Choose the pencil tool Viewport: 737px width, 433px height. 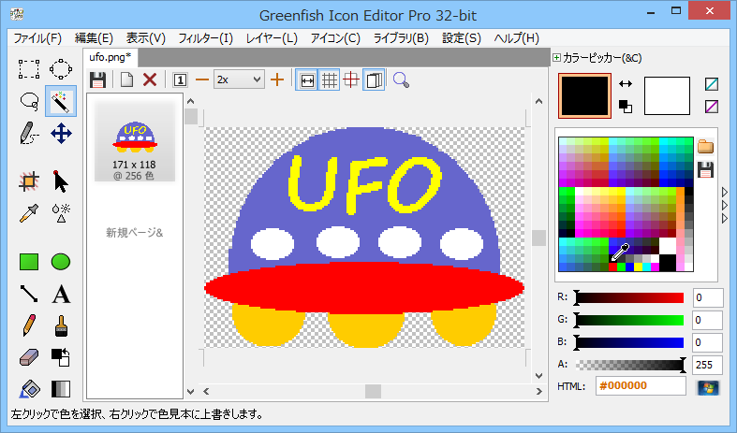(x=29, y=325)
